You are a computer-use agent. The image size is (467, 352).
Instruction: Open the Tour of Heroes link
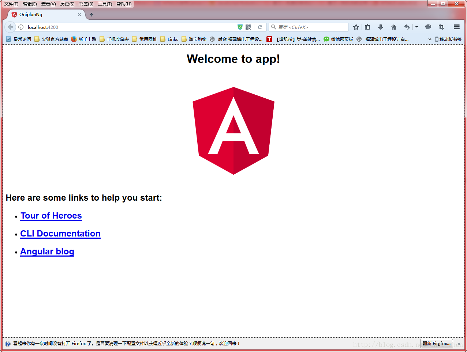click(51, 216)
